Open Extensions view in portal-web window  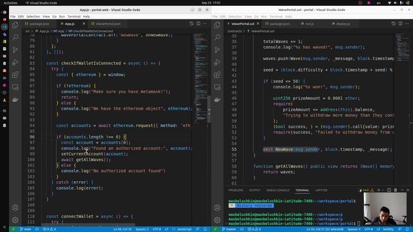[15, 75]
